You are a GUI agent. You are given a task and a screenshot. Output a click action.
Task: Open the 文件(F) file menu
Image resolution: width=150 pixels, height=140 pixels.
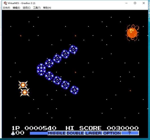[6, 8]
